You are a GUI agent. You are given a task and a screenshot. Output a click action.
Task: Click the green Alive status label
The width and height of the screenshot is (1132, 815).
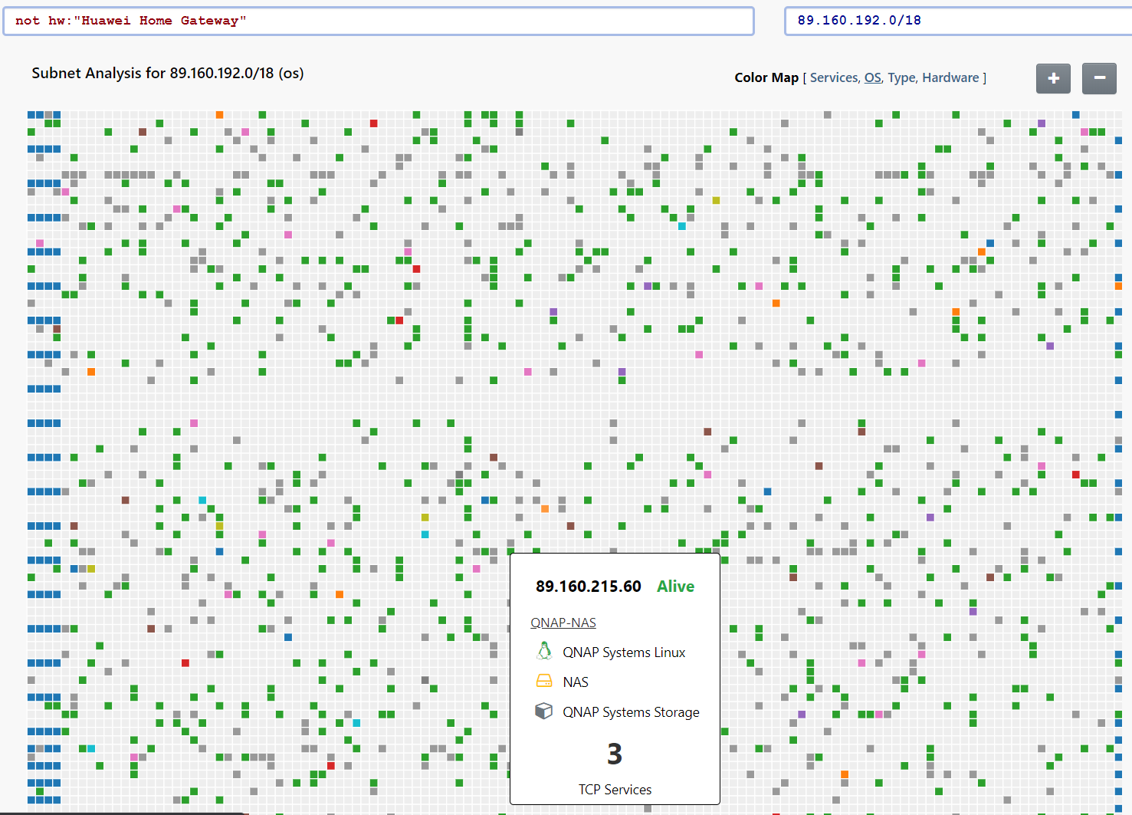pyautogui.click(x=675, y=586)
